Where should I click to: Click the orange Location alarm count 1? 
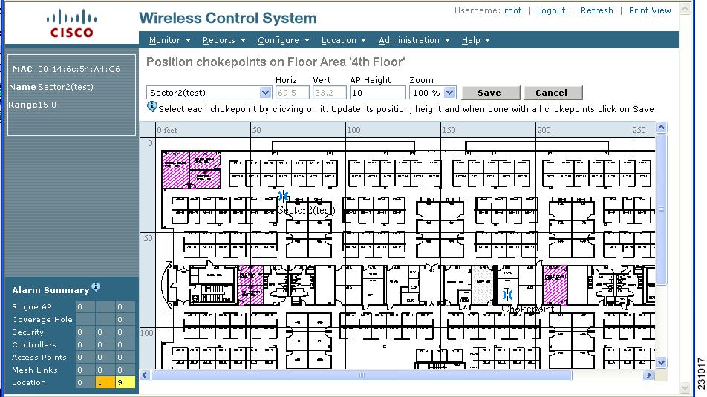105,383
